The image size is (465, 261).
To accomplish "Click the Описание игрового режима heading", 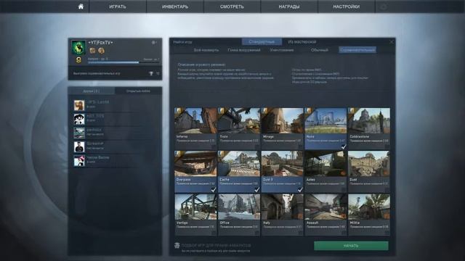I will tap(201, 65).
